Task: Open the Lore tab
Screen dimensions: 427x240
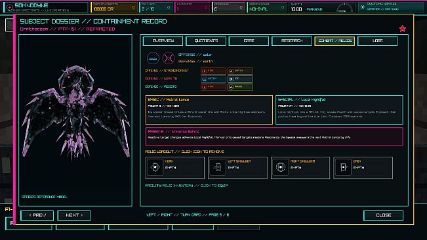Action: click(x=377, y=41)
